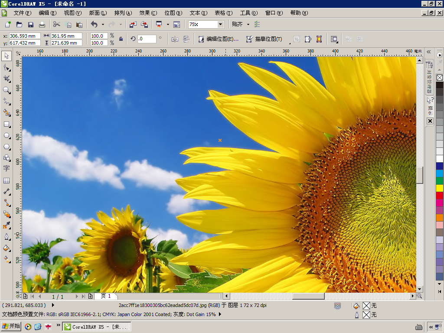
Task: Pick the Ellipse tool
Action: point(7,135)
